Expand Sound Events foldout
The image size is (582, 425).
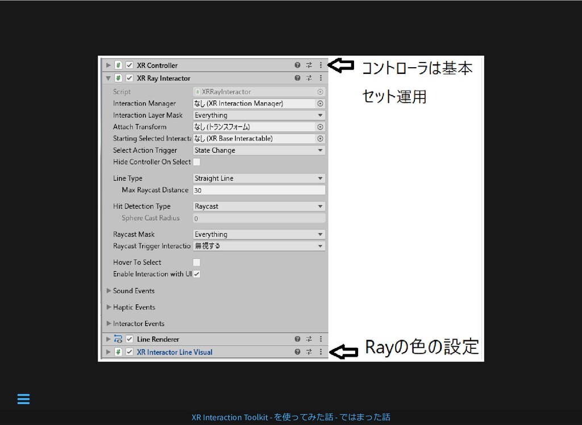109,291
